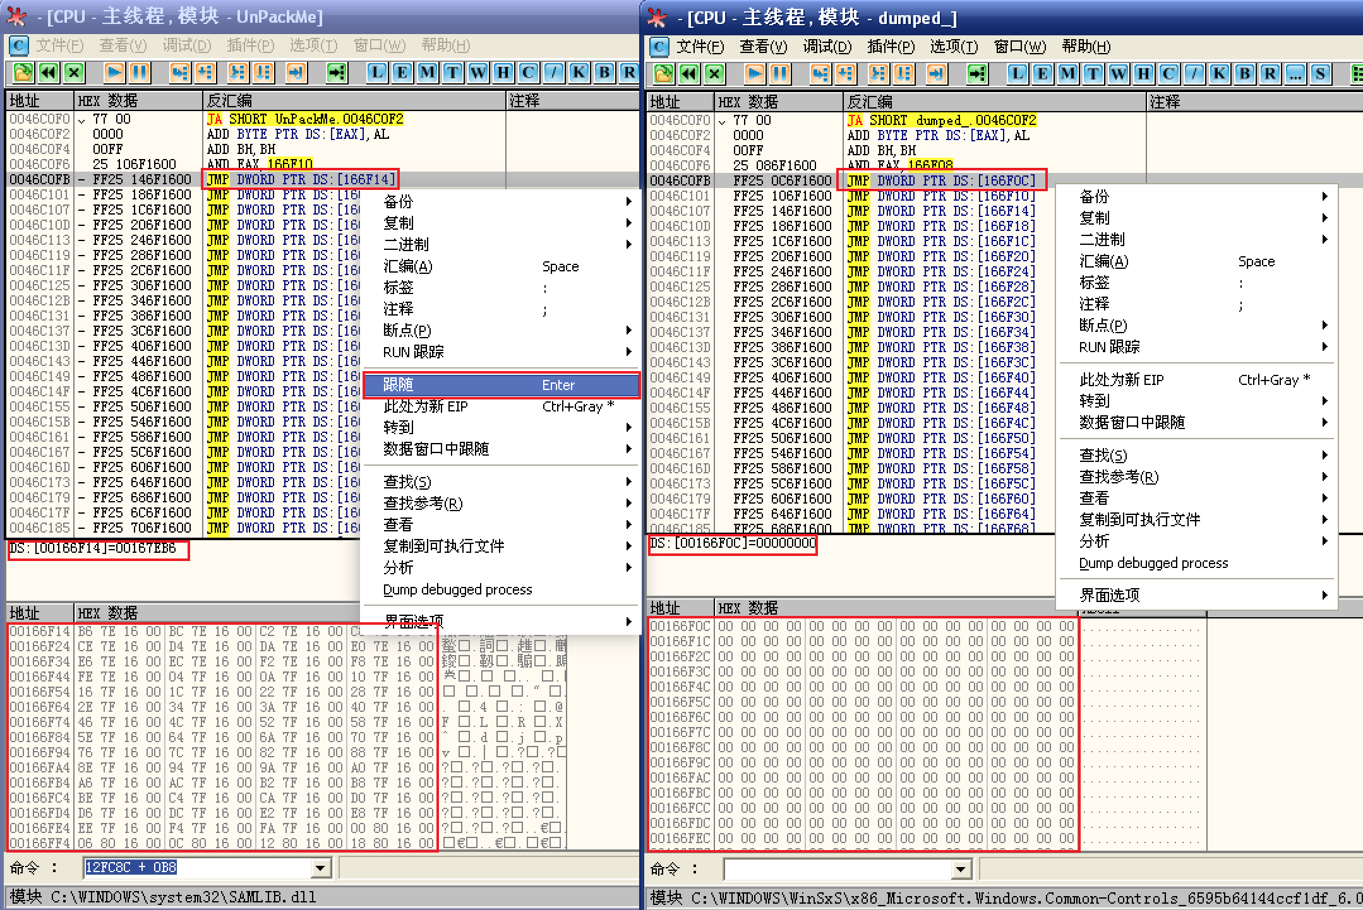Click Restart (rewind) icon in dumped_ window
The height and width of the screenshot is (910, 1363).
pos(689,74)
